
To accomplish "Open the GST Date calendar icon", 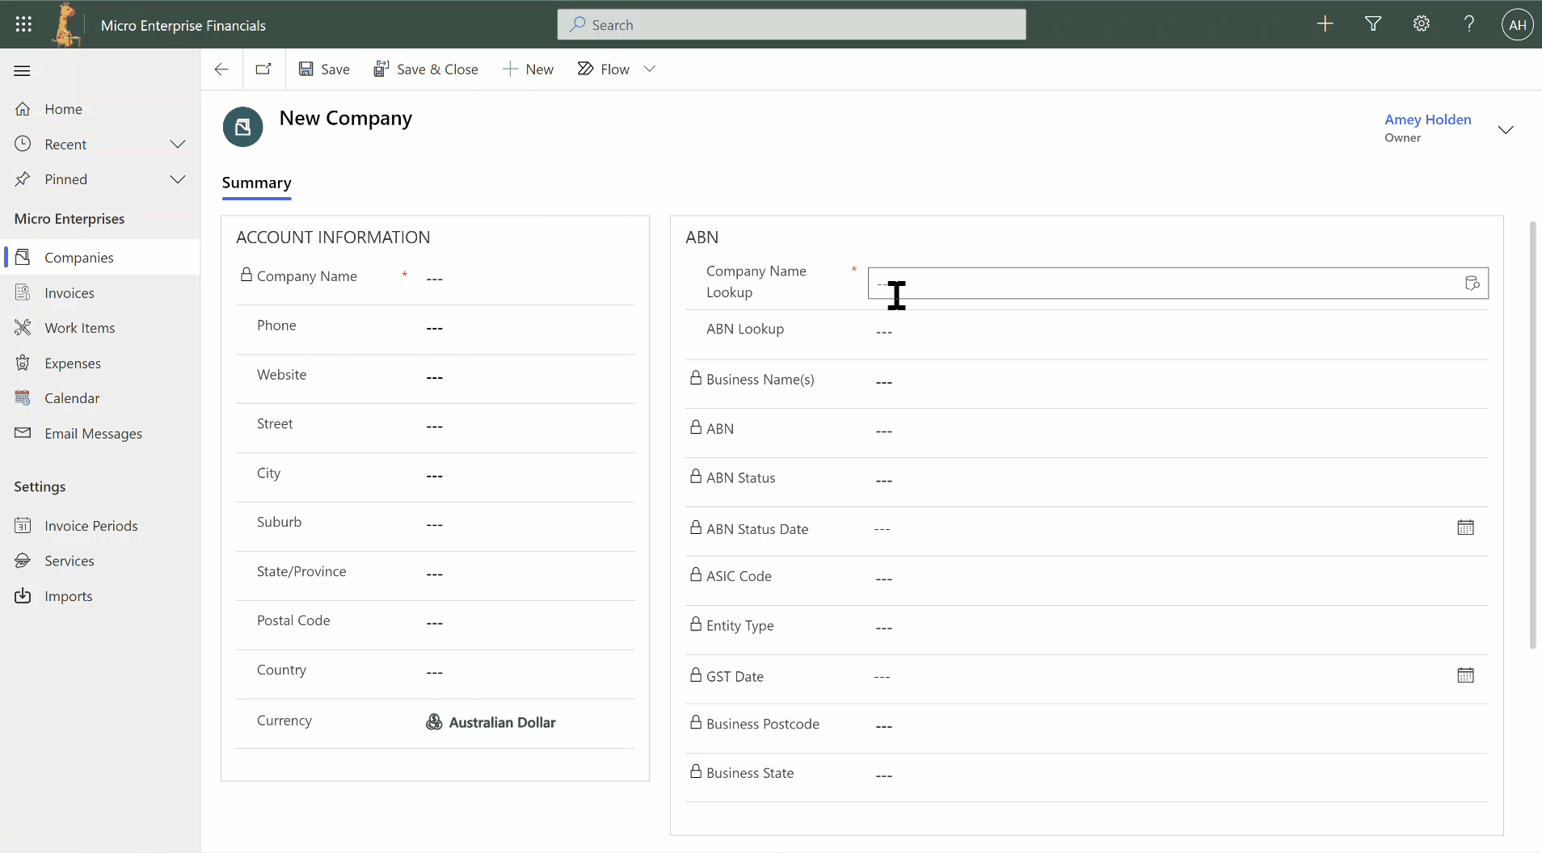I will point(1465,676).
